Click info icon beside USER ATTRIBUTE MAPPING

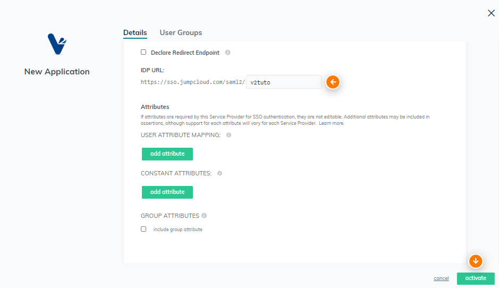229,135
